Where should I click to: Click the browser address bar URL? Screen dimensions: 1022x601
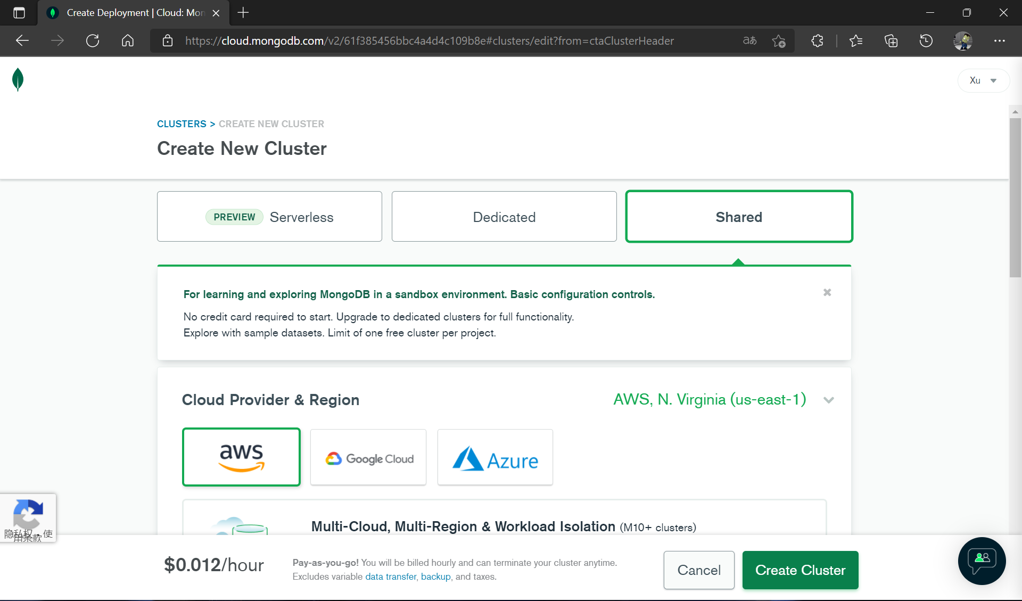[429, 41]
